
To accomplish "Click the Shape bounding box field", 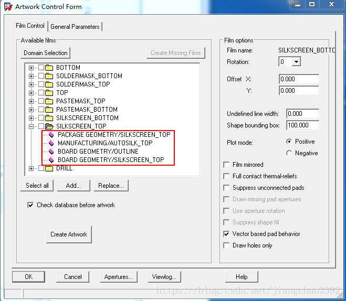I will click(x=303, y=125).
